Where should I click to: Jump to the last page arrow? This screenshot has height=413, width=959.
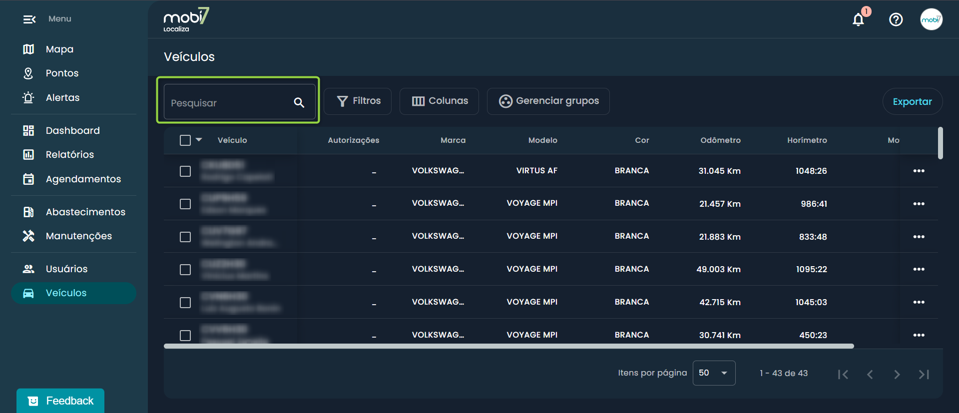[924, 374]
